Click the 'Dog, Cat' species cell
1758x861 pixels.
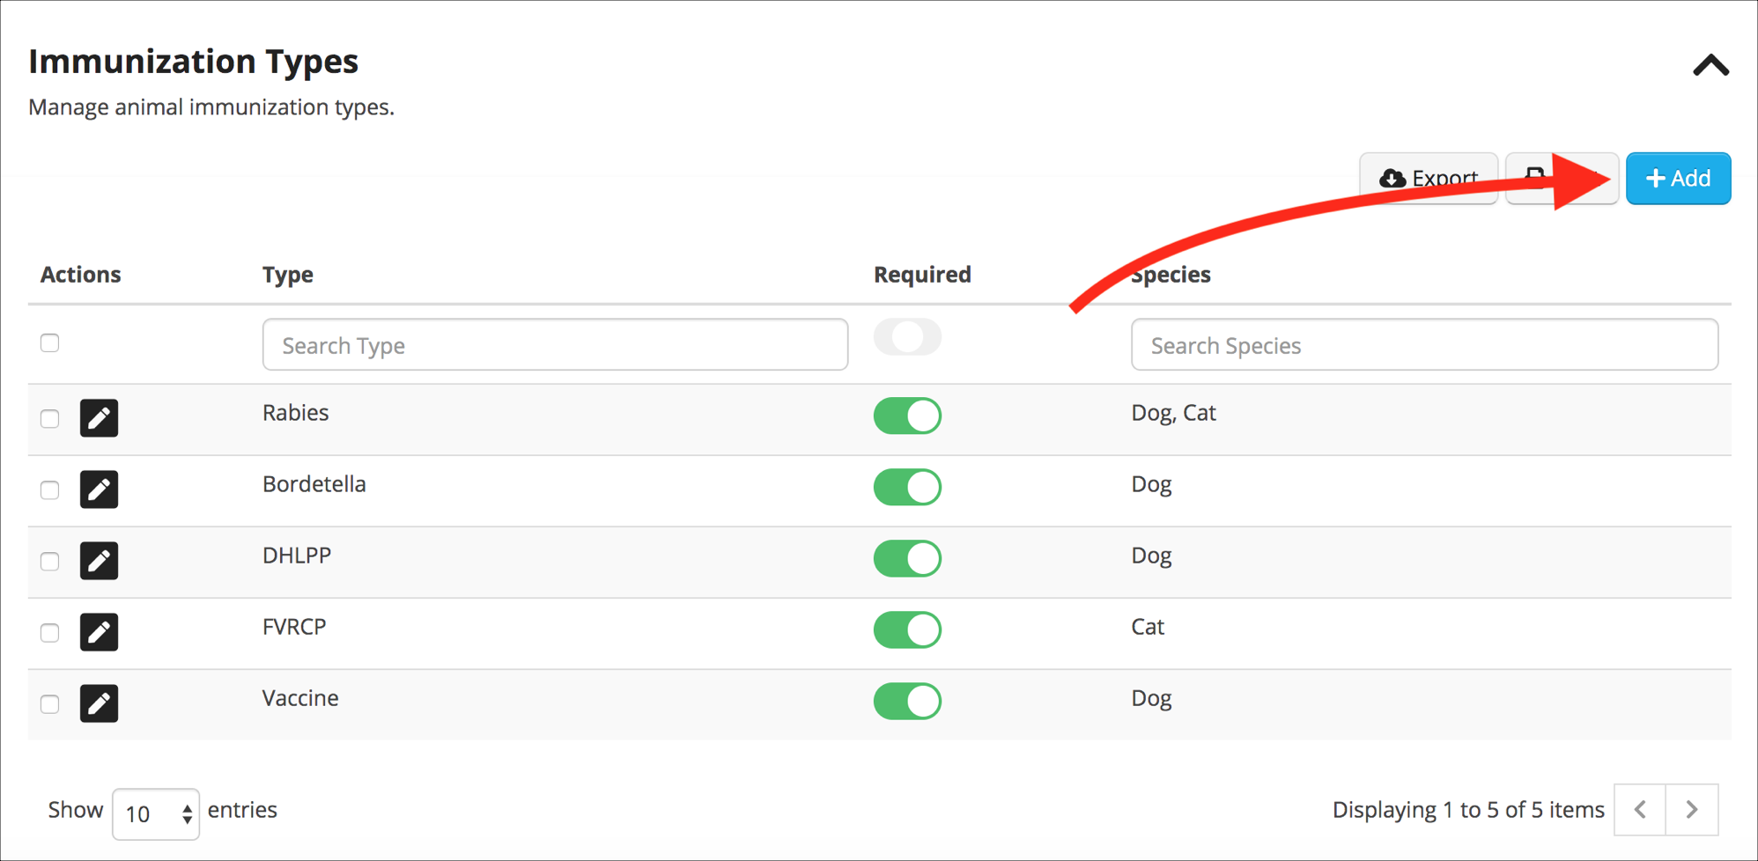pyautogui.click(x=1173, y=413)
